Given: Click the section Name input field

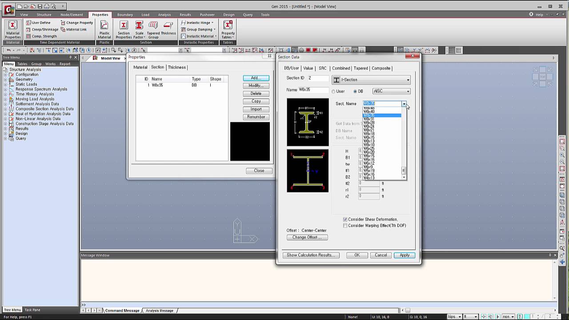Looking at the screenshot, I should point(313,90).
